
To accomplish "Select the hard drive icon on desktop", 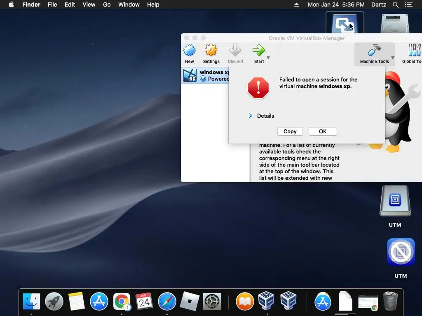I will (395, 23).
